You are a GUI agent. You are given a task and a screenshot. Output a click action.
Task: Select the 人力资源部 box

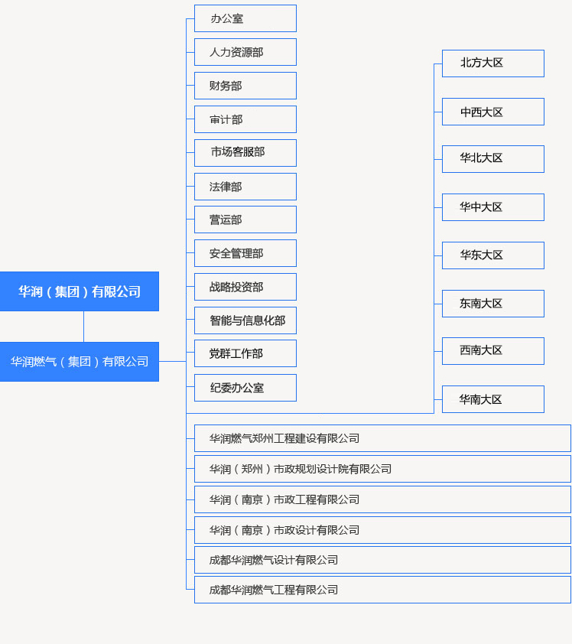tap(245, 52)
